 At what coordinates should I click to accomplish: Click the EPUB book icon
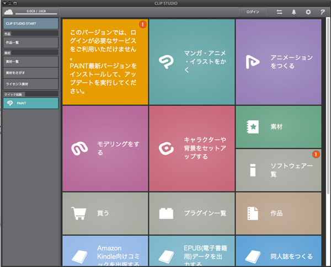[x=166, y=257]
